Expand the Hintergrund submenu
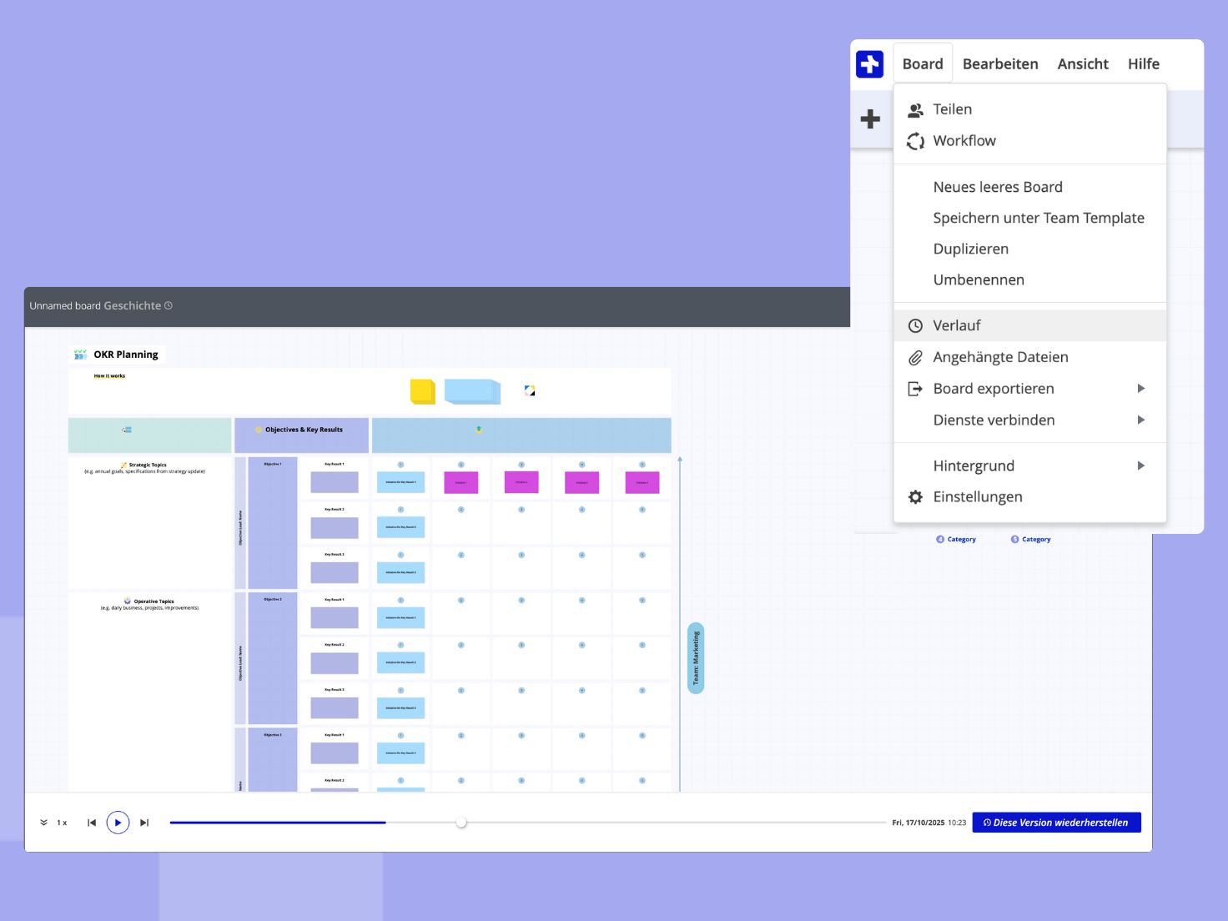 (1140, 466)
